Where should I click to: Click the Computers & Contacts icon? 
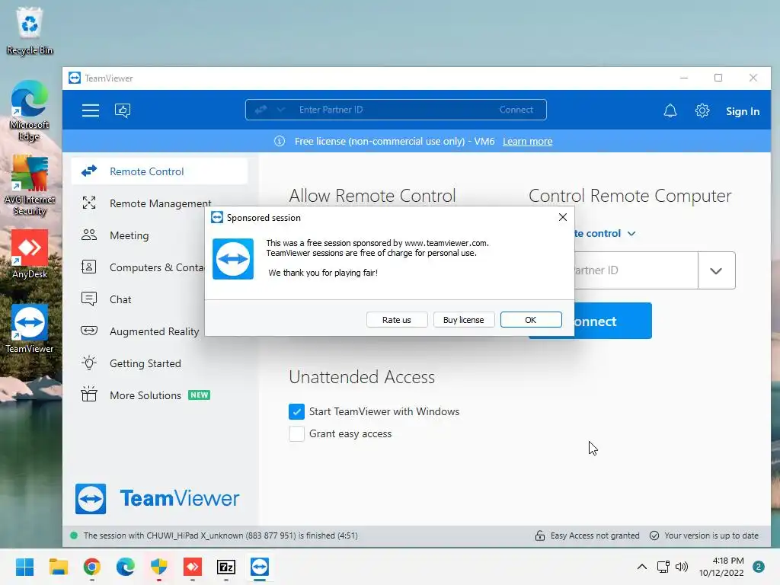click(89, 267)
